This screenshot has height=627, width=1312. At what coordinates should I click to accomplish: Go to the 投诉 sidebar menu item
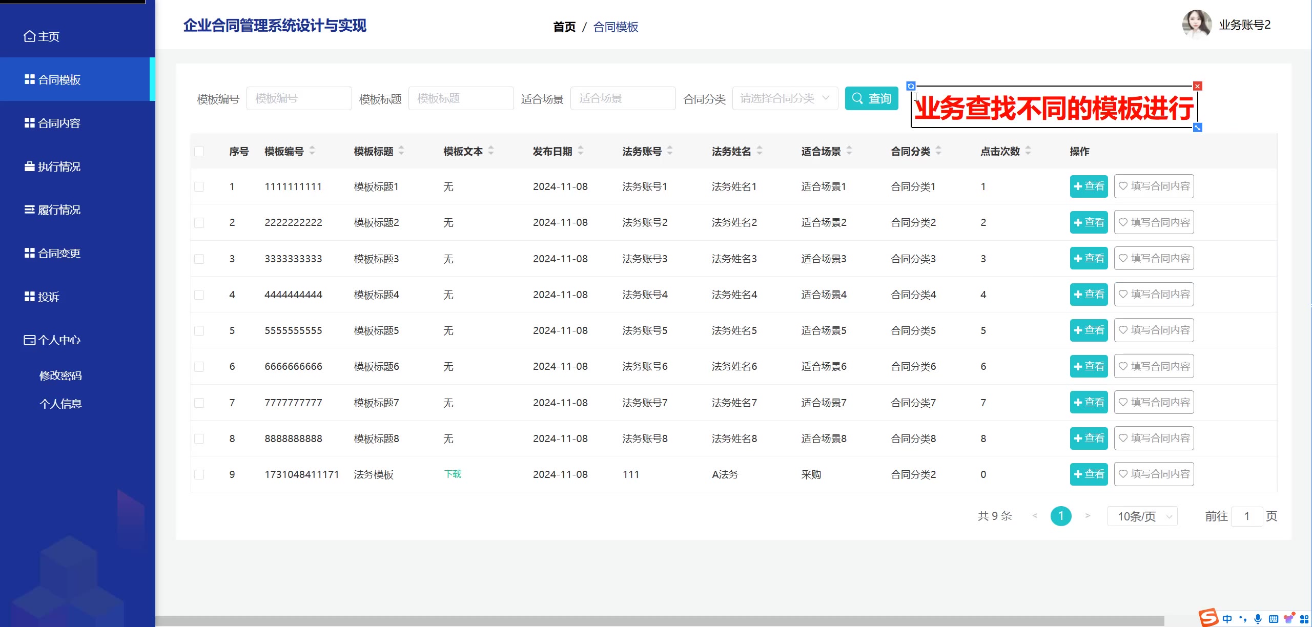[x=49, y=297]
